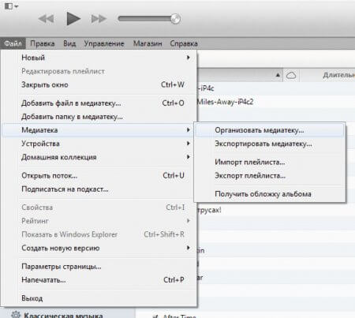355x318 pixels.
Task: Open the Вид menu
Action: 69,43
